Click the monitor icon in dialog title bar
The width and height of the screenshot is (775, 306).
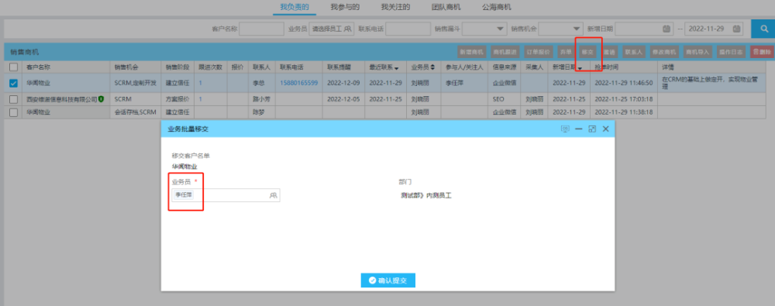click(x=566, y=129)
